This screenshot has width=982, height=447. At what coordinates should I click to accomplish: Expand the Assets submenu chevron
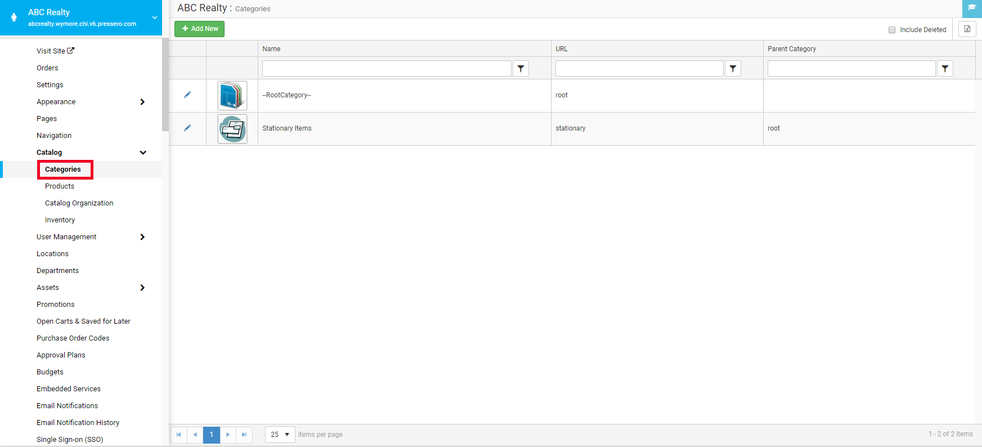142,288
